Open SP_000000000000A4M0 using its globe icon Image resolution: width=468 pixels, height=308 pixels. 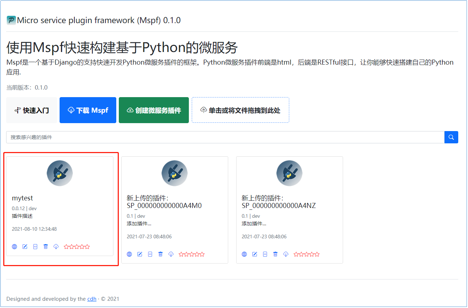tap(129, 254)
